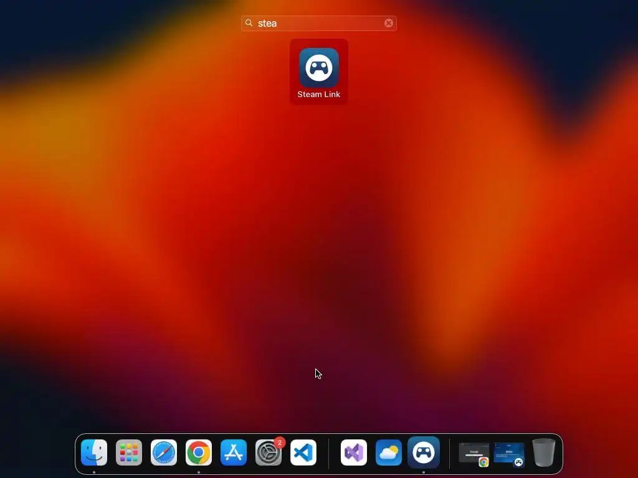638x478 pixels.
Task: Launch Visual Studio Code from Dock
Action: point(303,452)
